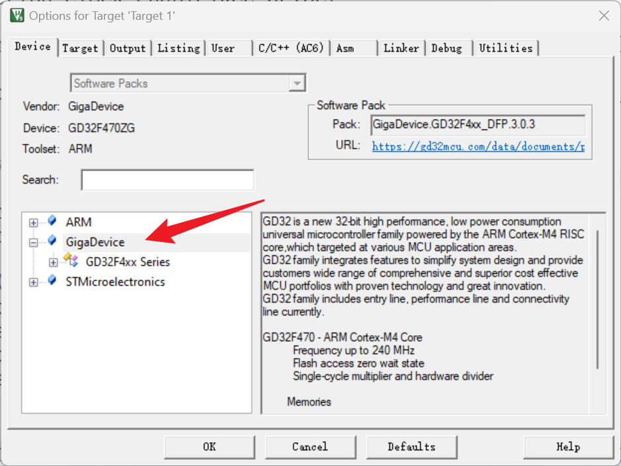This screenshot has width=621, height=466.
Task: Click the 'Flash access zero wait state' line
Action: pos(358,363)
